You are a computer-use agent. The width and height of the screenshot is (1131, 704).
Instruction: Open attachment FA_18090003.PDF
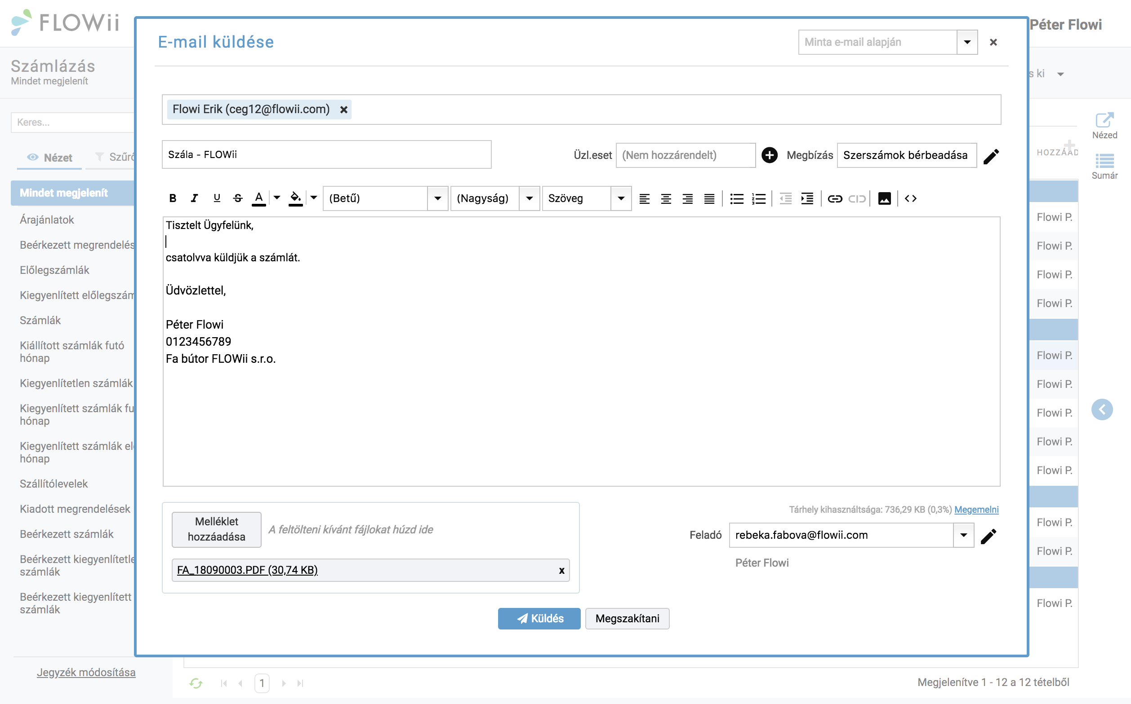[x=247, y=570]
